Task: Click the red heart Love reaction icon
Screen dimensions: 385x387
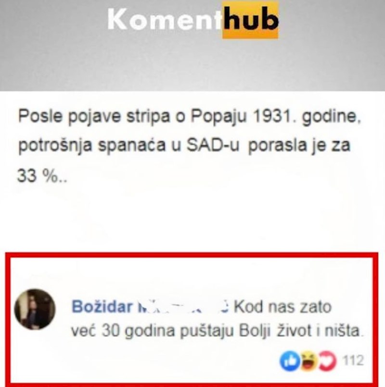Action: pos(328,361)
